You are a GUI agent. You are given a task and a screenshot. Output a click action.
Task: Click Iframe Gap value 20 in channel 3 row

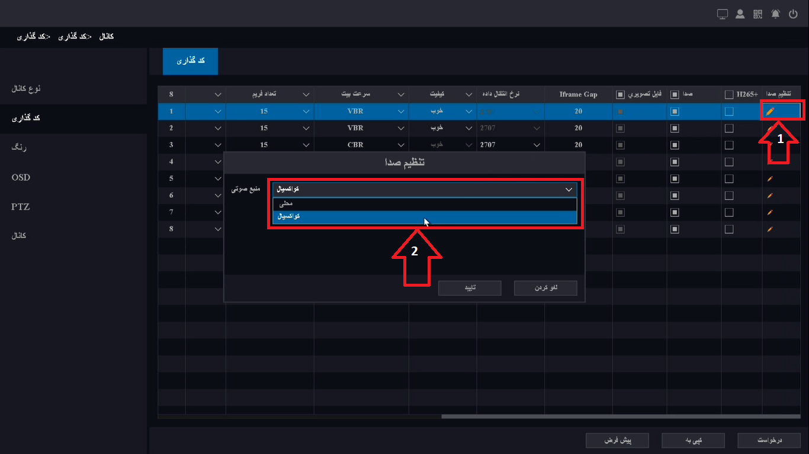pos(578,145)
